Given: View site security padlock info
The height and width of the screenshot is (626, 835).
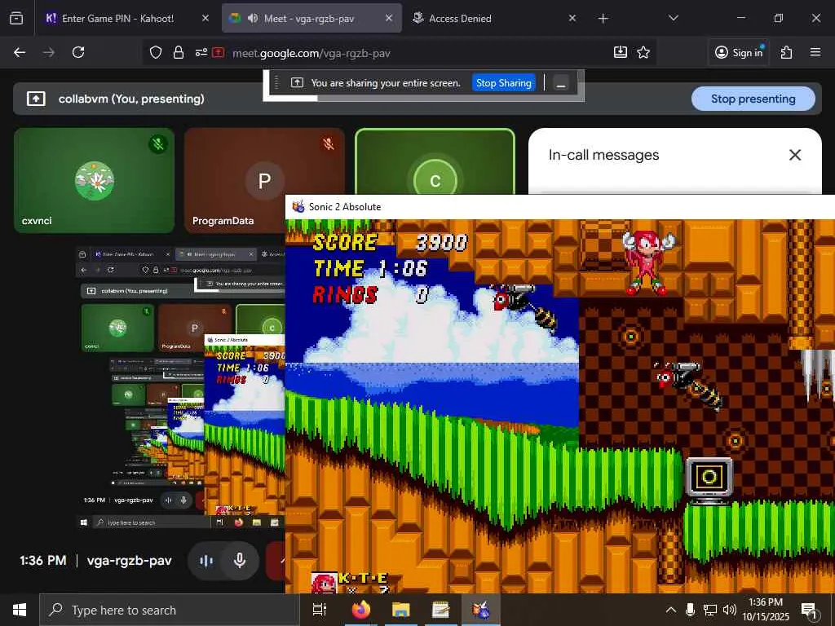Looking at the screenshot, I should coord(179,52).
